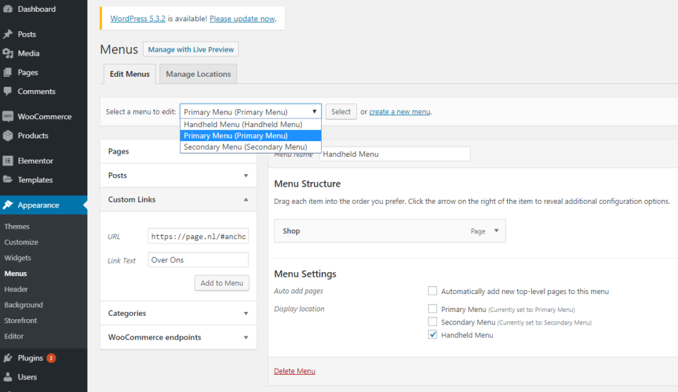
Task: Click the Shop menu structure item
Action: [389, 230]
